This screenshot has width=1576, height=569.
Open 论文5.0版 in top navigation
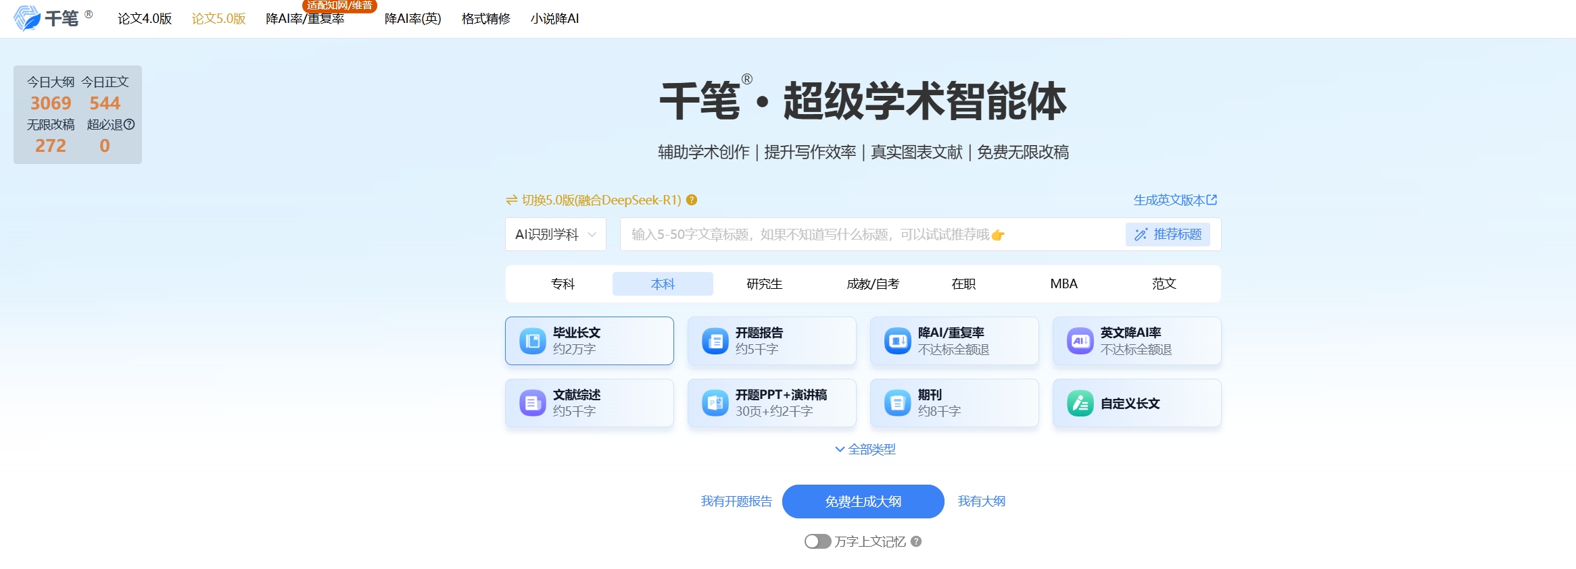tap(219, 18)
